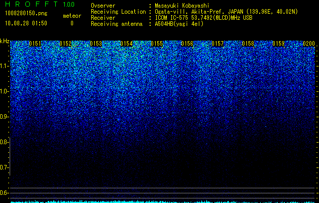Click the 0156 time marker
This screenshot has width=319, height=203.
(x=187, y=44)
